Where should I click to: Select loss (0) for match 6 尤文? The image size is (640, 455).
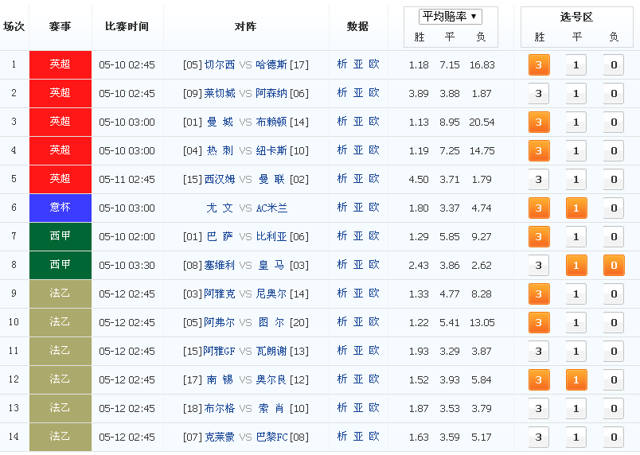tap(614, 208)
